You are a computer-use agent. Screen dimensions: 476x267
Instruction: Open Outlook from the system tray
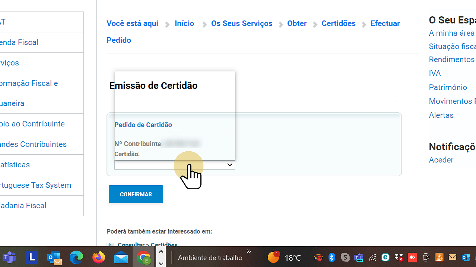(466, 257)
